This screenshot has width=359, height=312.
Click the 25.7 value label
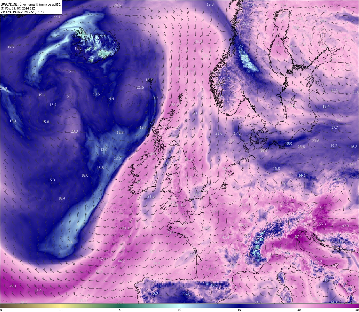(353, 165)
